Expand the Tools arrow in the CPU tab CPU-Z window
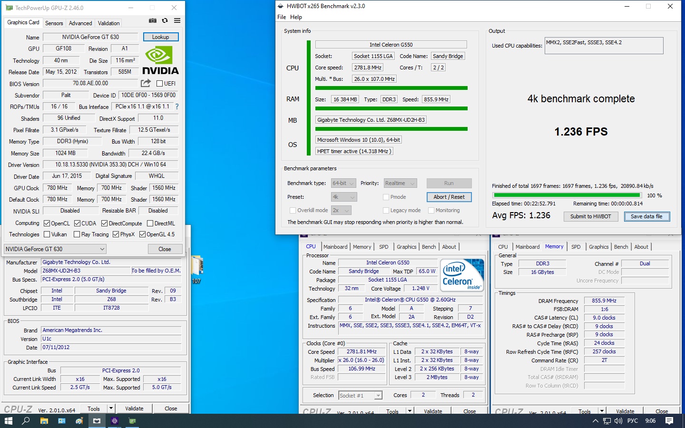685x428 pixels. 410,411
